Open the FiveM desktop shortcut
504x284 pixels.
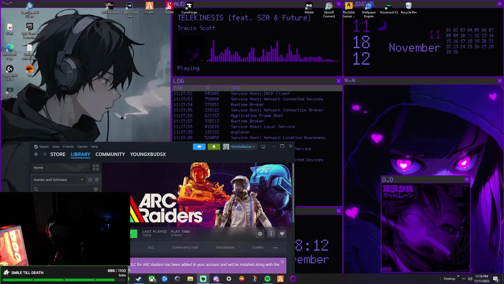[149, 8]
